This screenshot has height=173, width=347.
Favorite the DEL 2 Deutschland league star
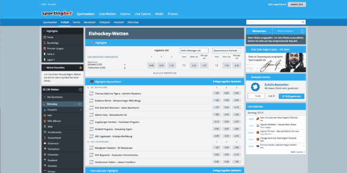[x=88, y=142]
